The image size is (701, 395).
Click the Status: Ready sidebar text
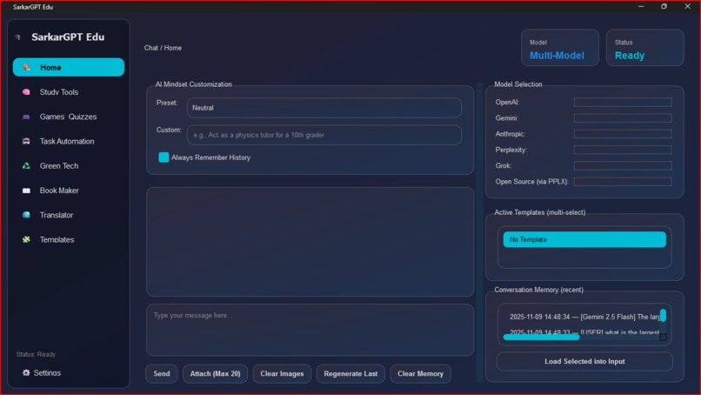(x=36, y=354)
